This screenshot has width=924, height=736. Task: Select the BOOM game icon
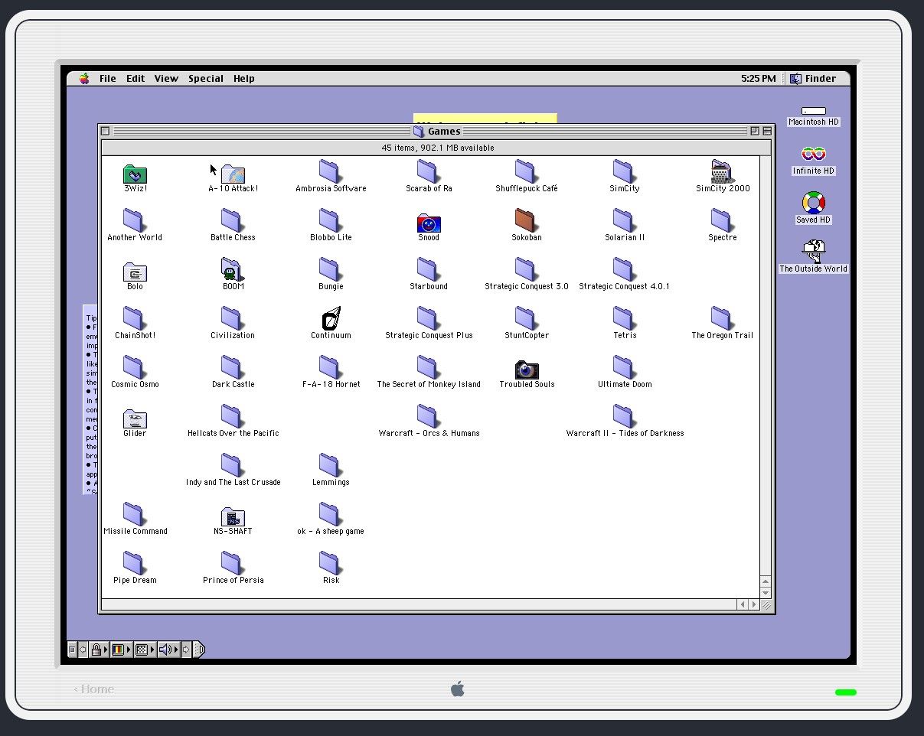[x=233, y=270]
